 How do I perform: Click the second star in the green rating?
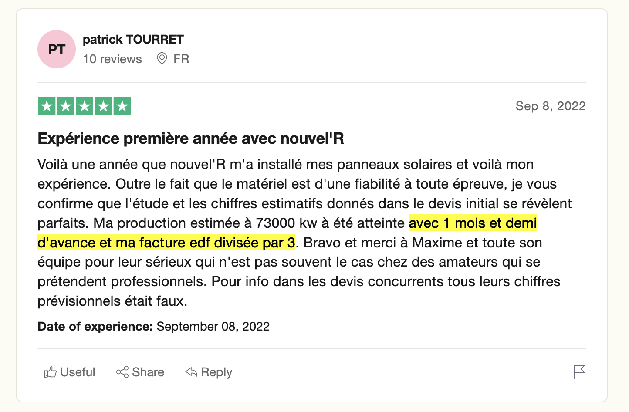coord(65,105)
